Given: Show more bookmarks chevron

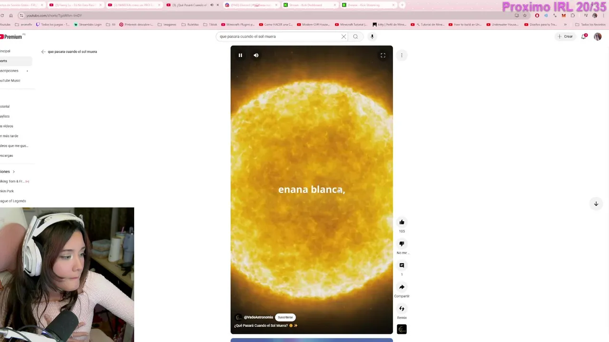Looking at the screenshot, I should click(x=565, y=25).
